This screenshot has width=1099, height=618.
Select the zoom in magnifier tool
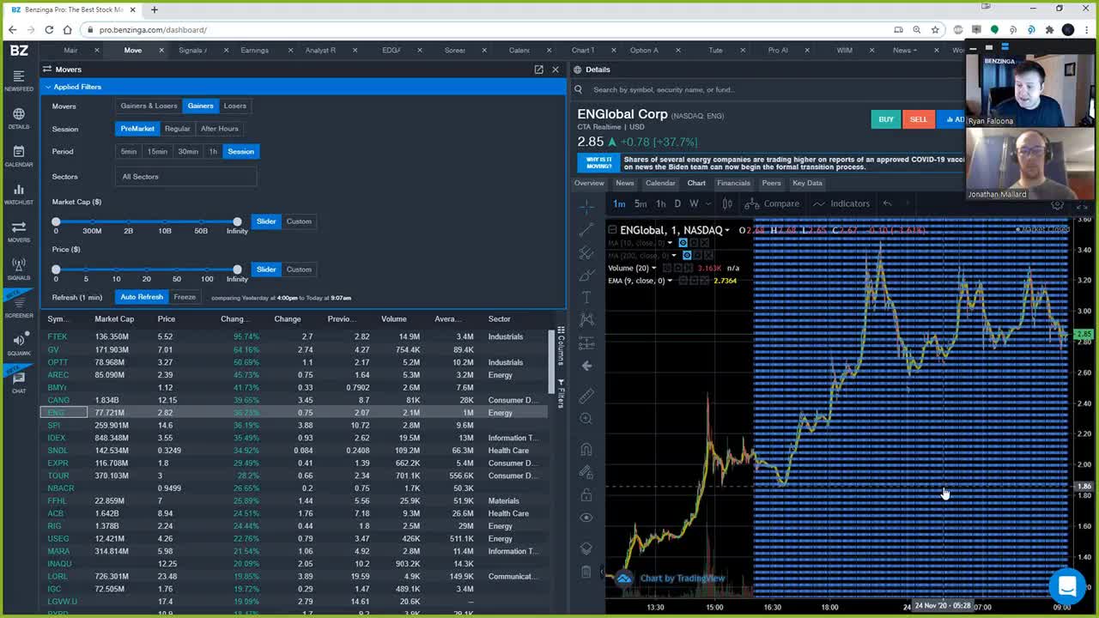coord(586,419)
